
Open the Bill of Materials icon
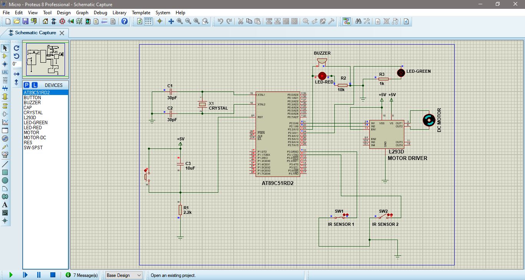click(x=96, y=21)
